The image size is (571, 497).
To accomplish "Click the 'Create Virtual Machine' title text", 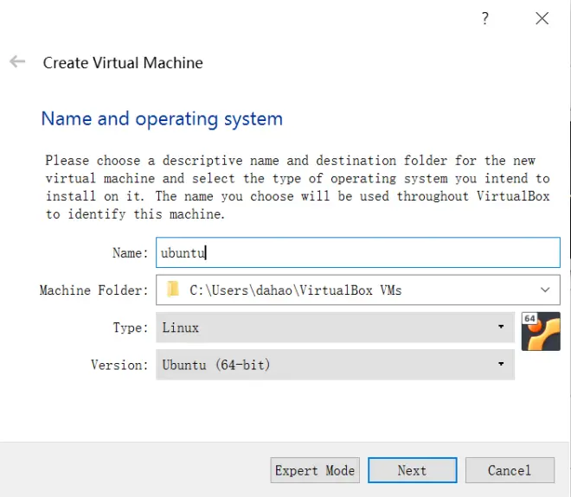I will [123, 62].
